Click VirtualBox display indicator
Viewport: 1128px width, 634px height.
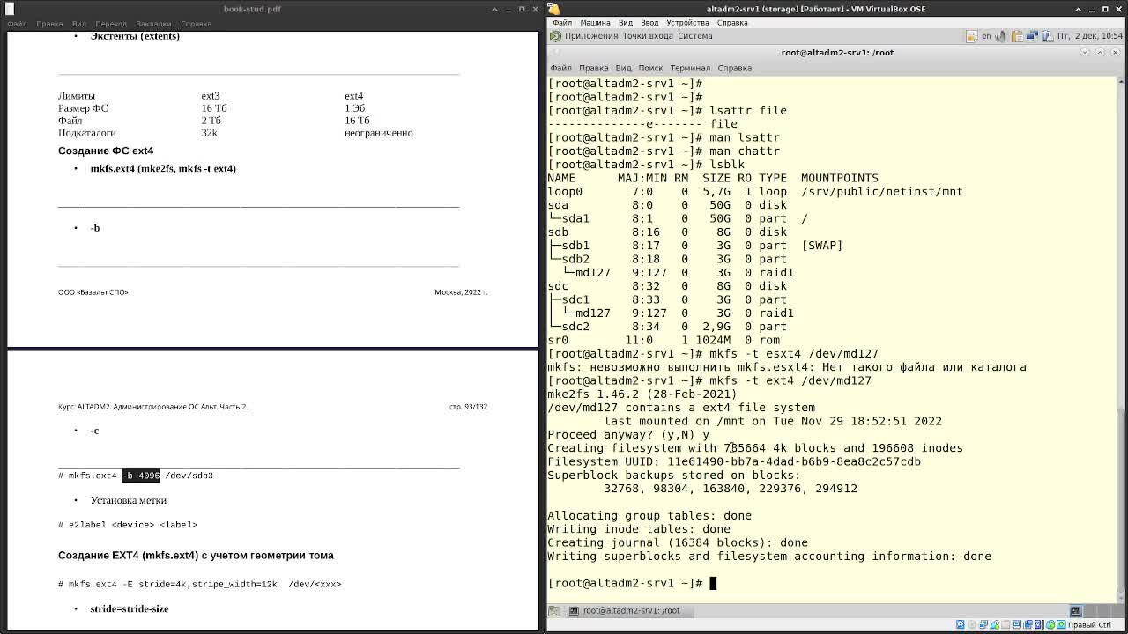pyautogui.click(x=1016, y=624)
